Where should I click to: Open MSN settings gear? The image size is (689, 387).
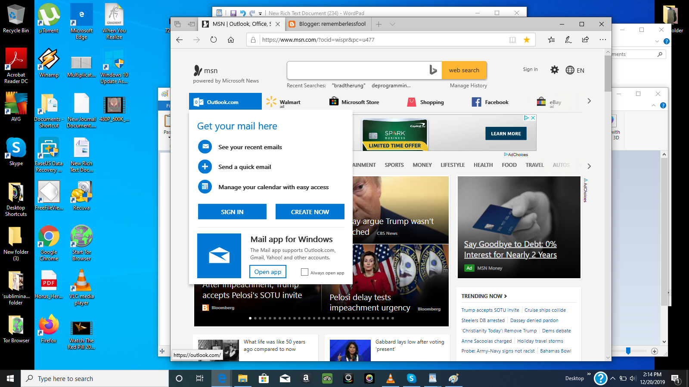coord(555,70)
